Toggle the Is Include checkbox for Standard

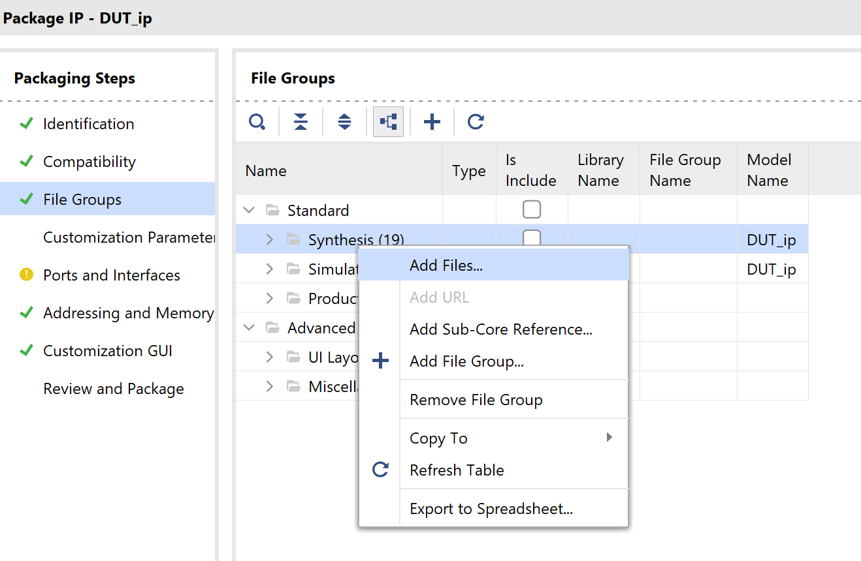point(532,209)
